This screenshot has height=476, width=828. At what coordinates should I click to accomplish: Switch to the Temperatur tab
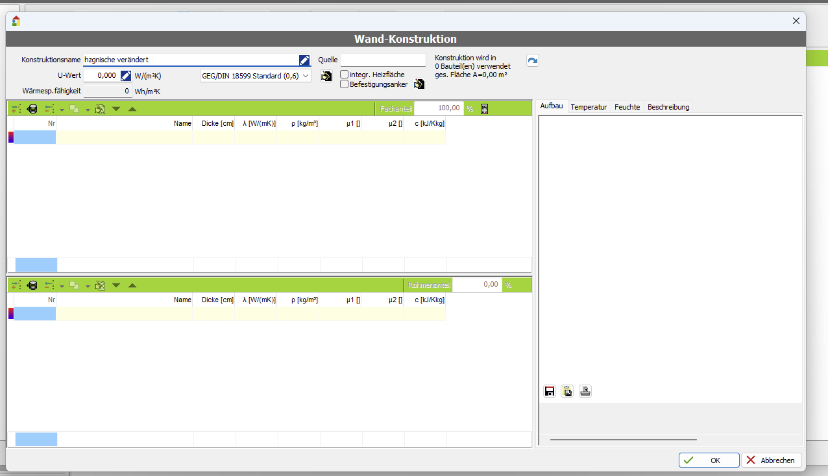pos(589,107)
